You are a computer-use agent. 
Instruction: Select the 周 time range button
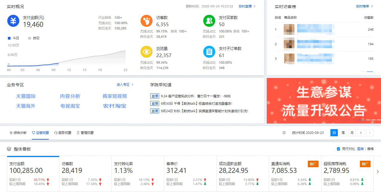click(343, 133)
